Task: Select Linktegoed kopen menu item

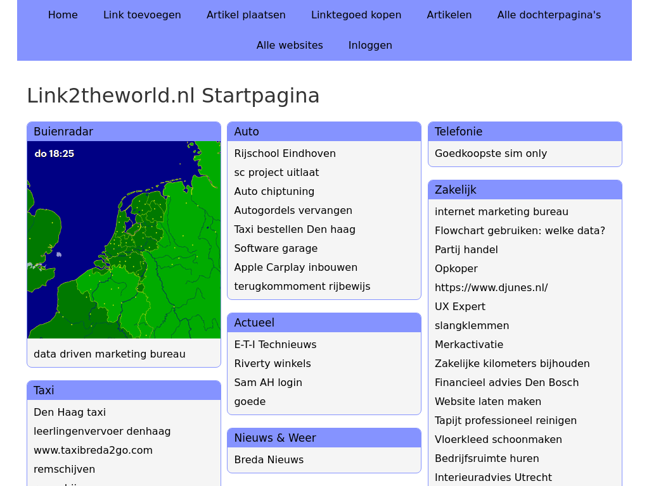Action: tap(356, 15)
